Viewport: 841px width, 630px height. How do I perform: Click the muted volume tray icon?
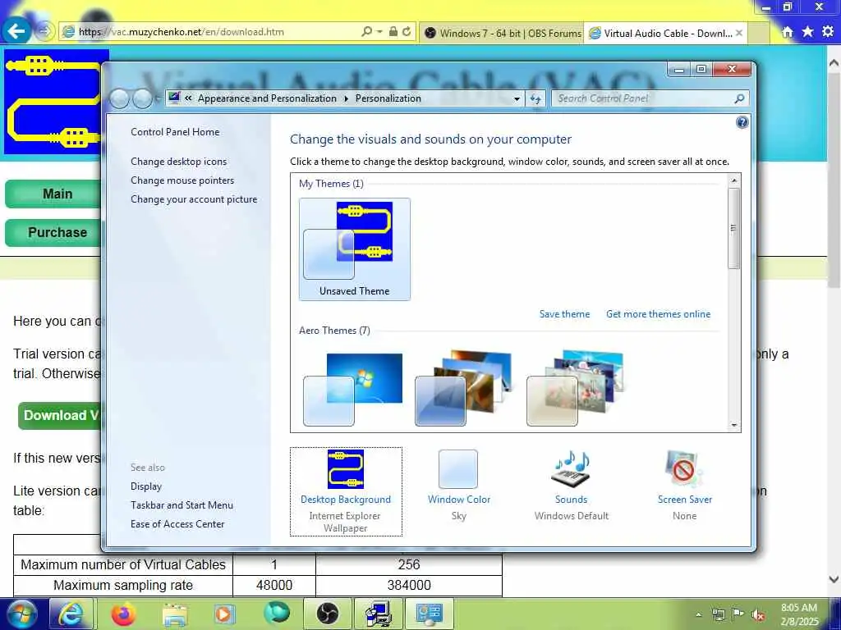coord(758,615)
